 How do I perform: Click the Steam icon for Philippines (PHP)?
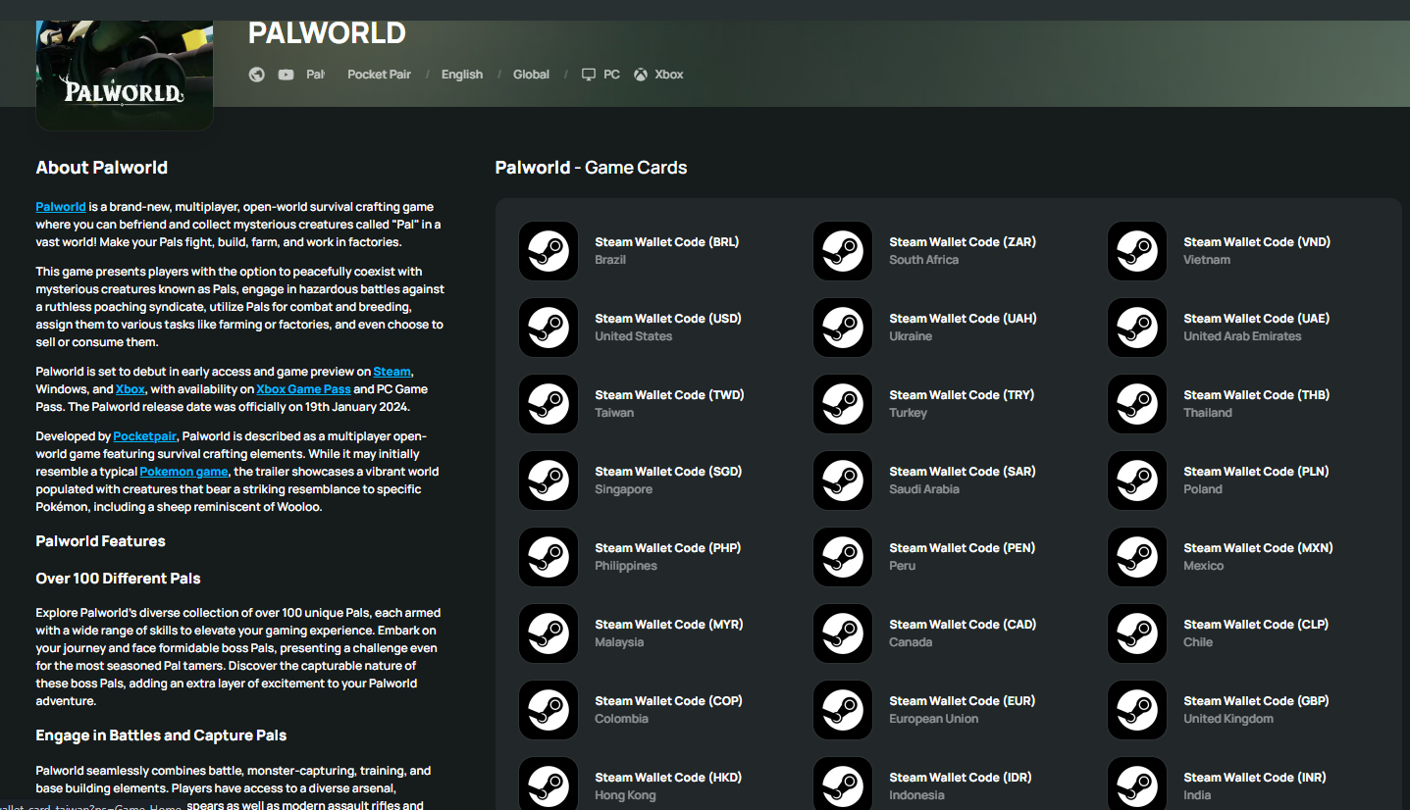(548, 557)
